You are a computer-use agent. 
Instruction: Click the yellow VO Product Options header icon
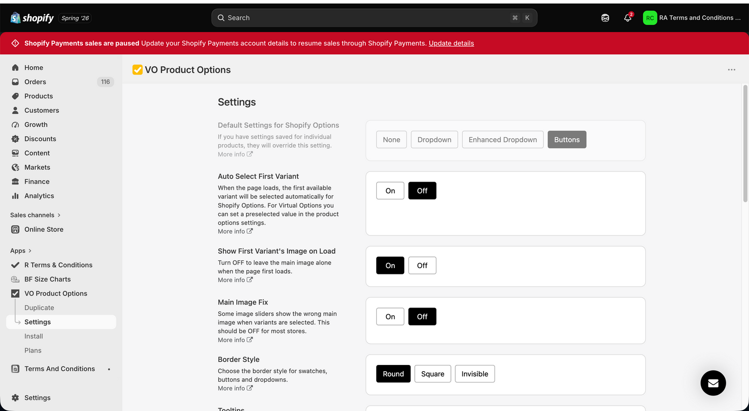pos(137,70)
